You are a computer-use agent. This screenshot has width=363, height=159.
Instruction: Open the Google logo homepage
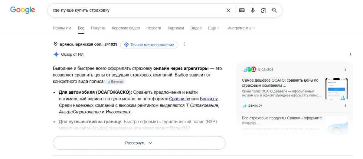[22, 10]
